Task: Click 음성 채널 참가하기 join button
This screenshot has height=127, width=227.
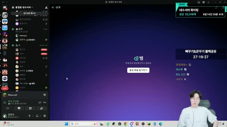Action: 138,70
